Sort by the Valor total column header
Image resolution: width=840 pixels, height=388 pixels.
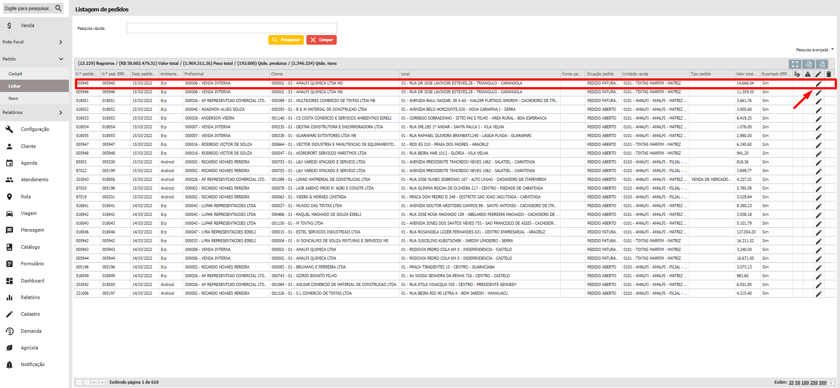click(x=747, y=74)
